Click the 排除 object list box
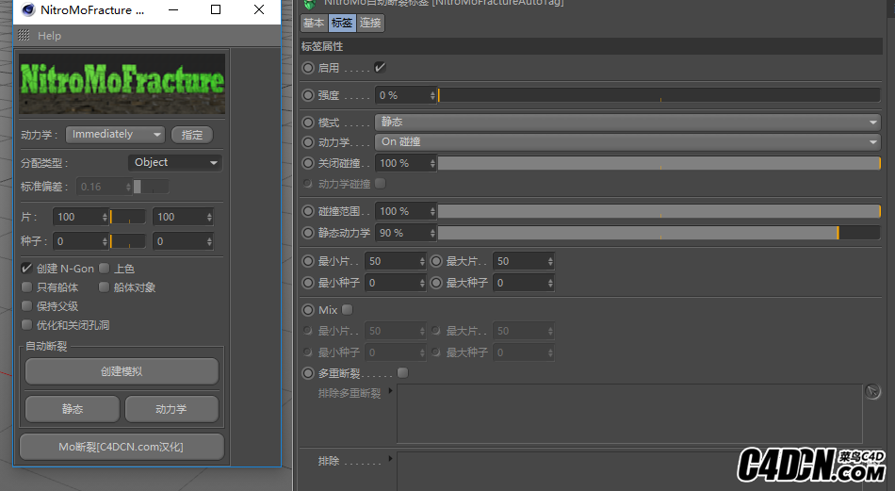The width and height of the screenshot is (895, 491). click(x=629, y=471)
